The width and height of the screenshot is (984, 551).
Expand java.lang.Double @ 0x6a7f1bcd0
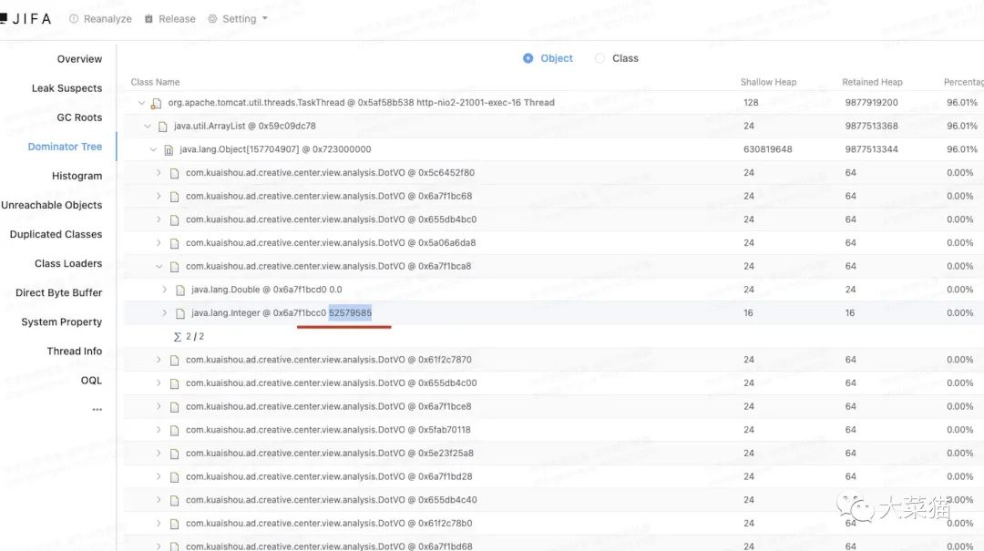point(164,290)
